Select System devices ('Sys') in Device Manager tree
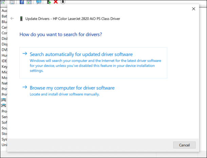 tap(4, 139)
